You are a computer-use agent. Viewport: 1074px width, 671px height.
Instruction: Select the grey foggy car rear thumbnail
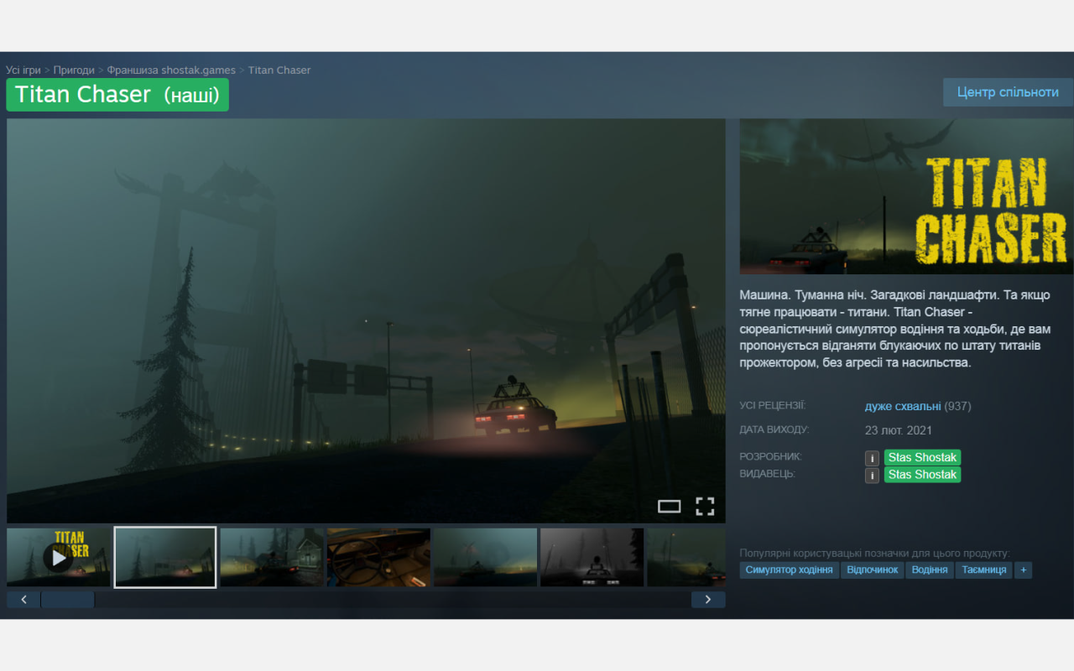pos(592,557)
